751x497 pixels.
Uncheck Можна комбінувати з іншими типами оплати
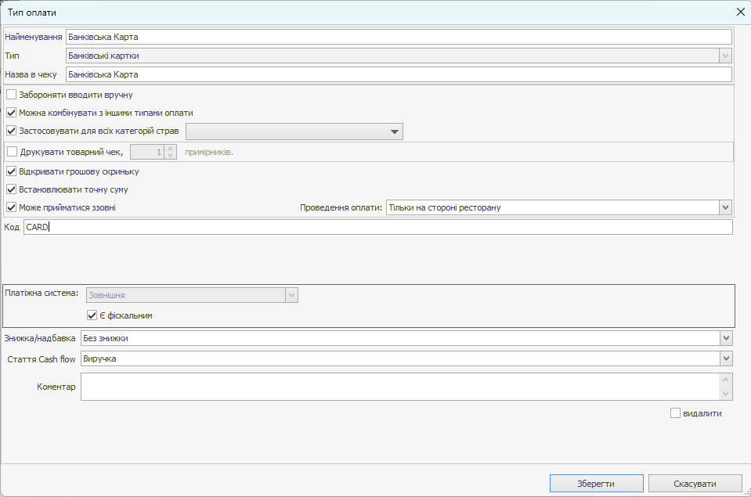11,113
